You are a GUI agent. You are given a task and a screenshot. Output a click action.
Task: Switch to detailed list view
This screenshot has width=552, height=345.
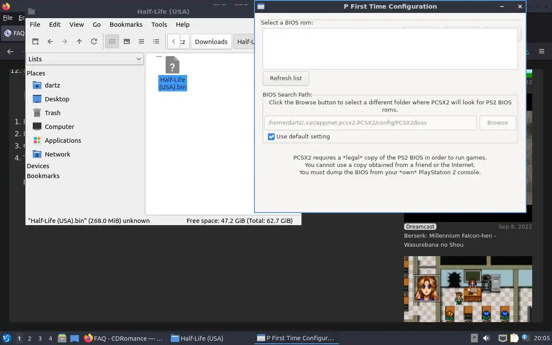point(156,41)
